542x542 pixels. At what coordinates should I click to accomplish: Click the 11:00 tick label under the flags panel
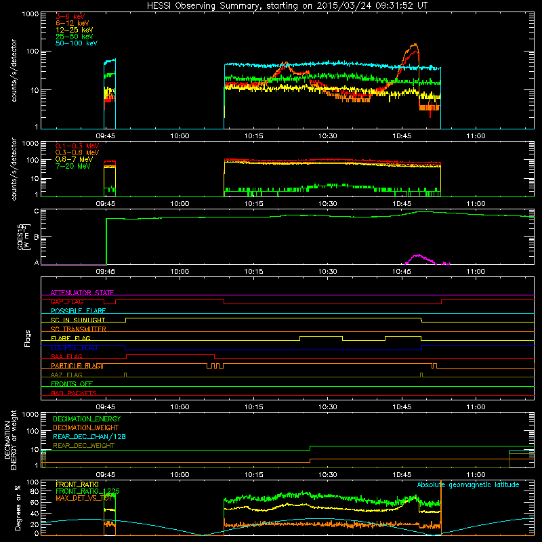point(476,407)
